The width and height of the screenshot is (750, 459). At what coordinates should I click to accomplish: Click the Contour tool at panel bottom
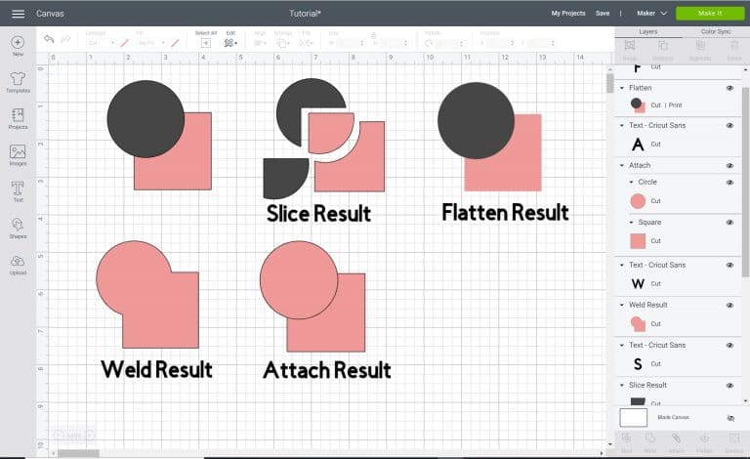click(x=733, y=438)
